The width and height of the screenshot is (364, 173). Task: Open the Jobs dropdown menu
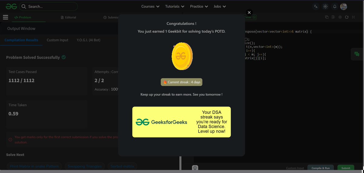tap(219, 6)
